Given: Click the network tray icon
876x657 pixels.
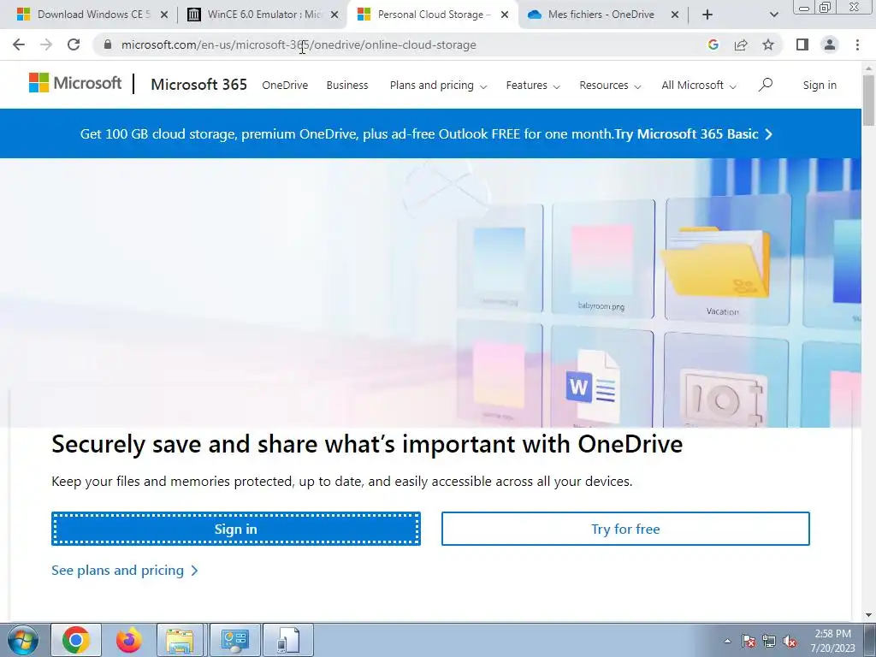Looking at the screenshot, I should [769, 642].
